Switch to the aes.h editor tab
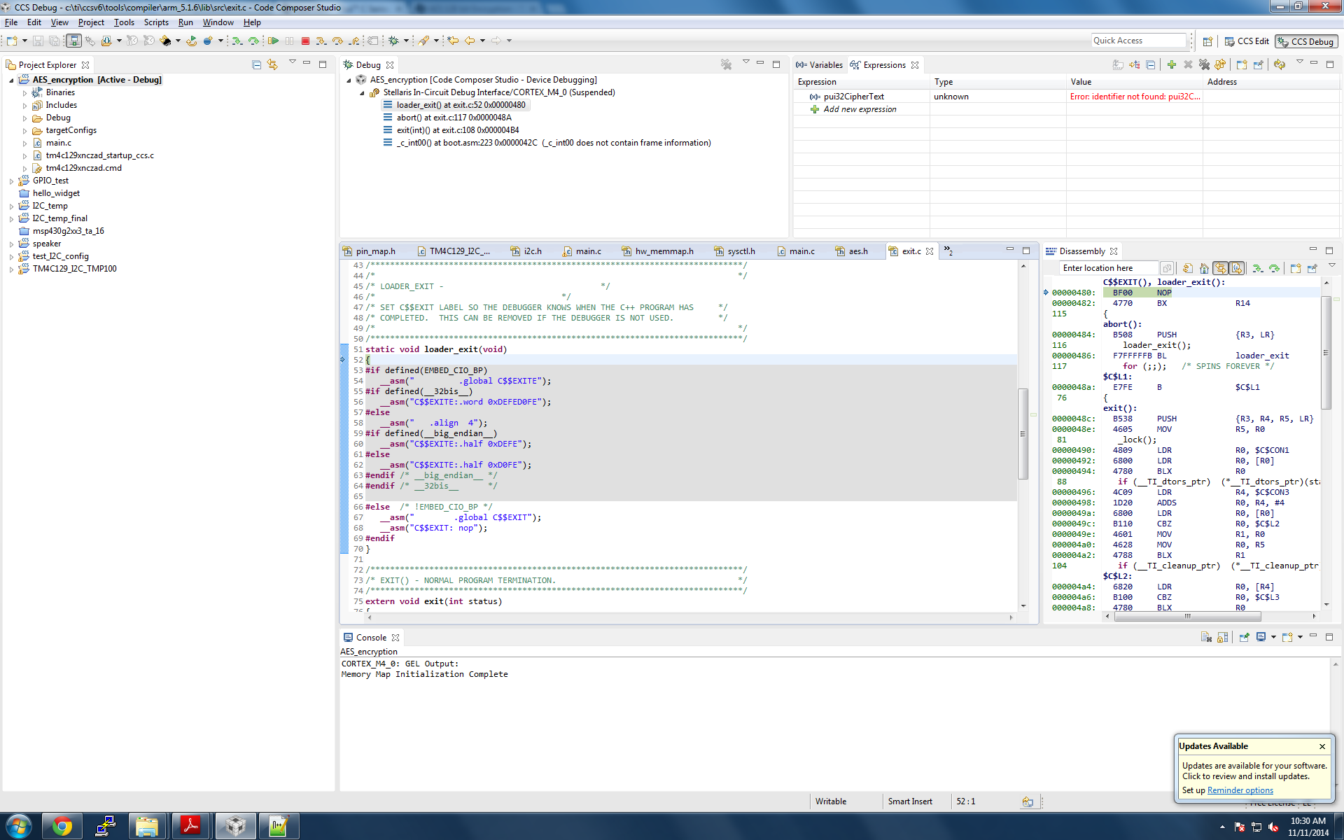The image size is (1344, 840). pyautogui.click(x=851, y=251)
